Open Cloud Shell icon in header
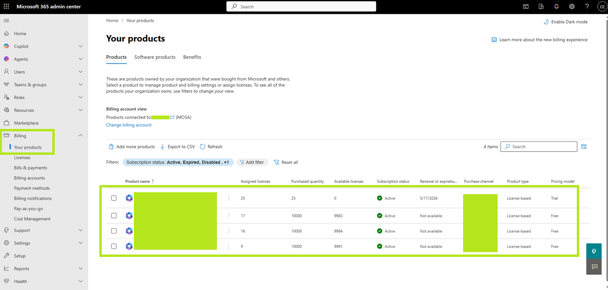This screenshot has height=290, width=608. coord(526,7)
